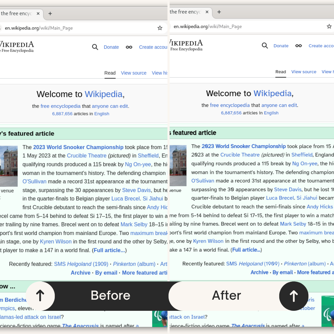Open Crucible Theatre thumbnail in Before window
Viewport: 334px width, 334px height.
pos(9,166)
